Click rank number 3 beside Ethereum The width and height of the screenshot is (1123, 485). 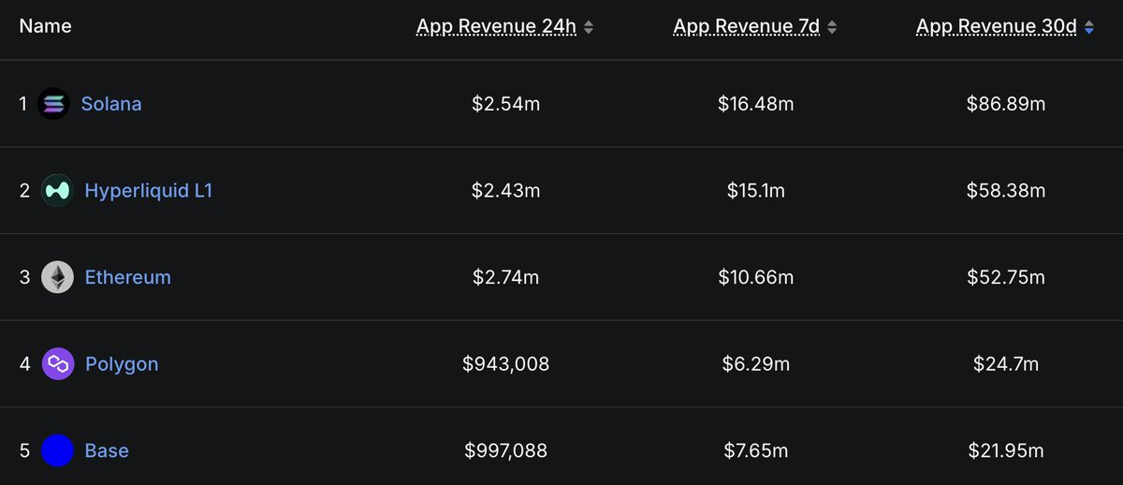point(24,277)
